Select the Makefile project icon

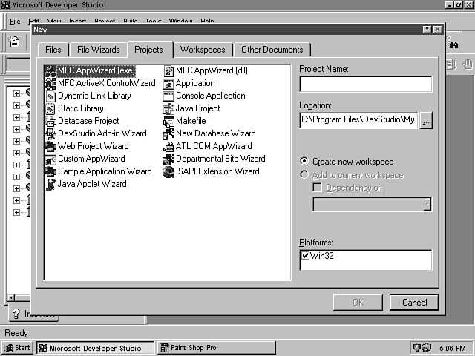coord(169,122)
